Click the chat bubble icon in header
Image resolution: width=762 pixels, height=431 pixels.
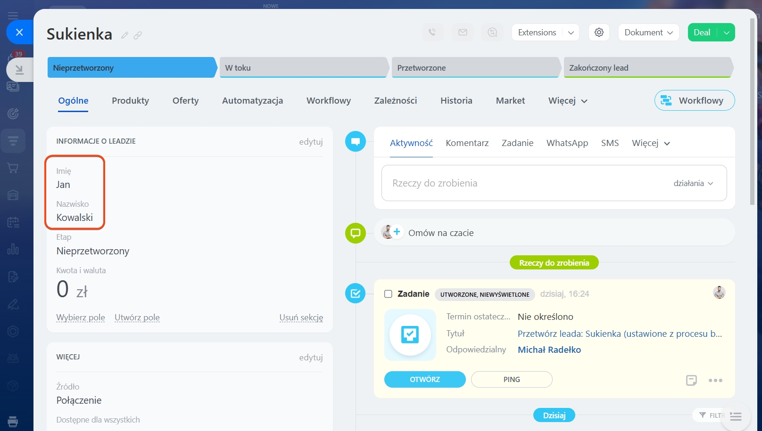point(492,33)
